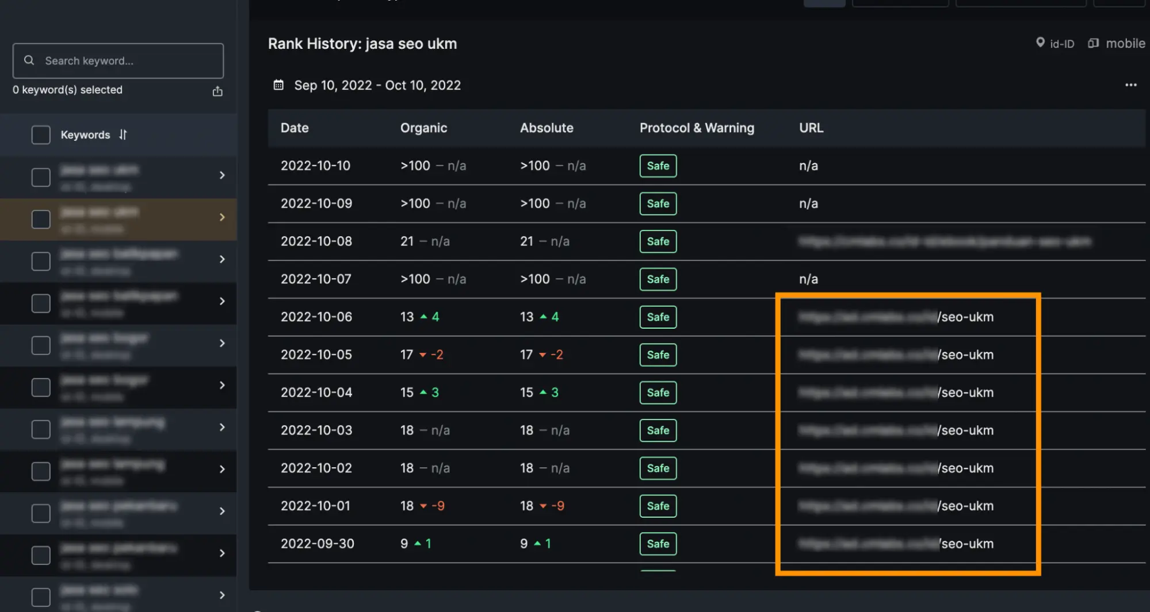Image resolution: width=1150 pixels, height=612 pixels.
Task: Click the export icon beside keywords selected
Action: [x=217, y=91]
